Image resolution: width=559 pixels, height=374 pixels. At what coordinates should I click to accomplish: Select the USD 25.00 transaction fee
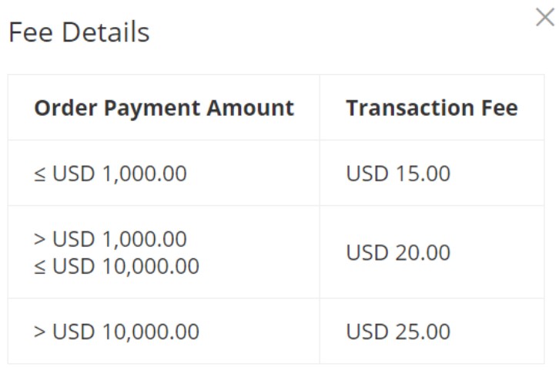[x=398, y=332]
